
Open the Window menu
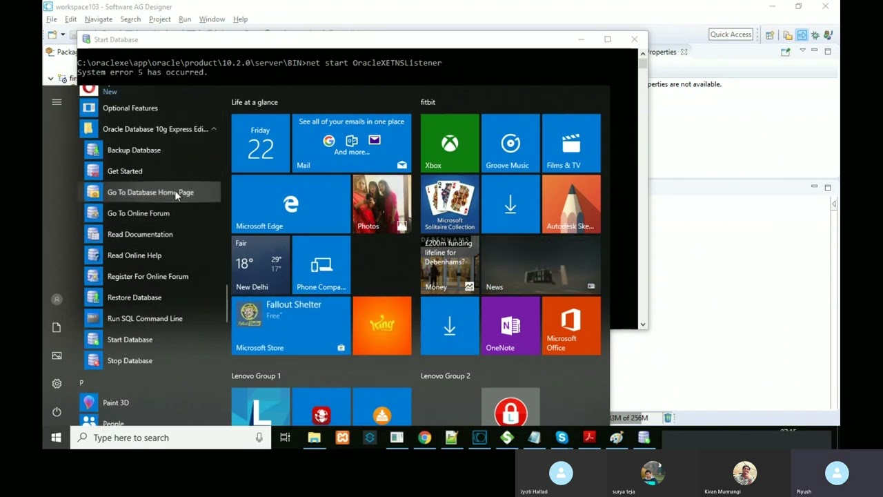click(212, 19)
